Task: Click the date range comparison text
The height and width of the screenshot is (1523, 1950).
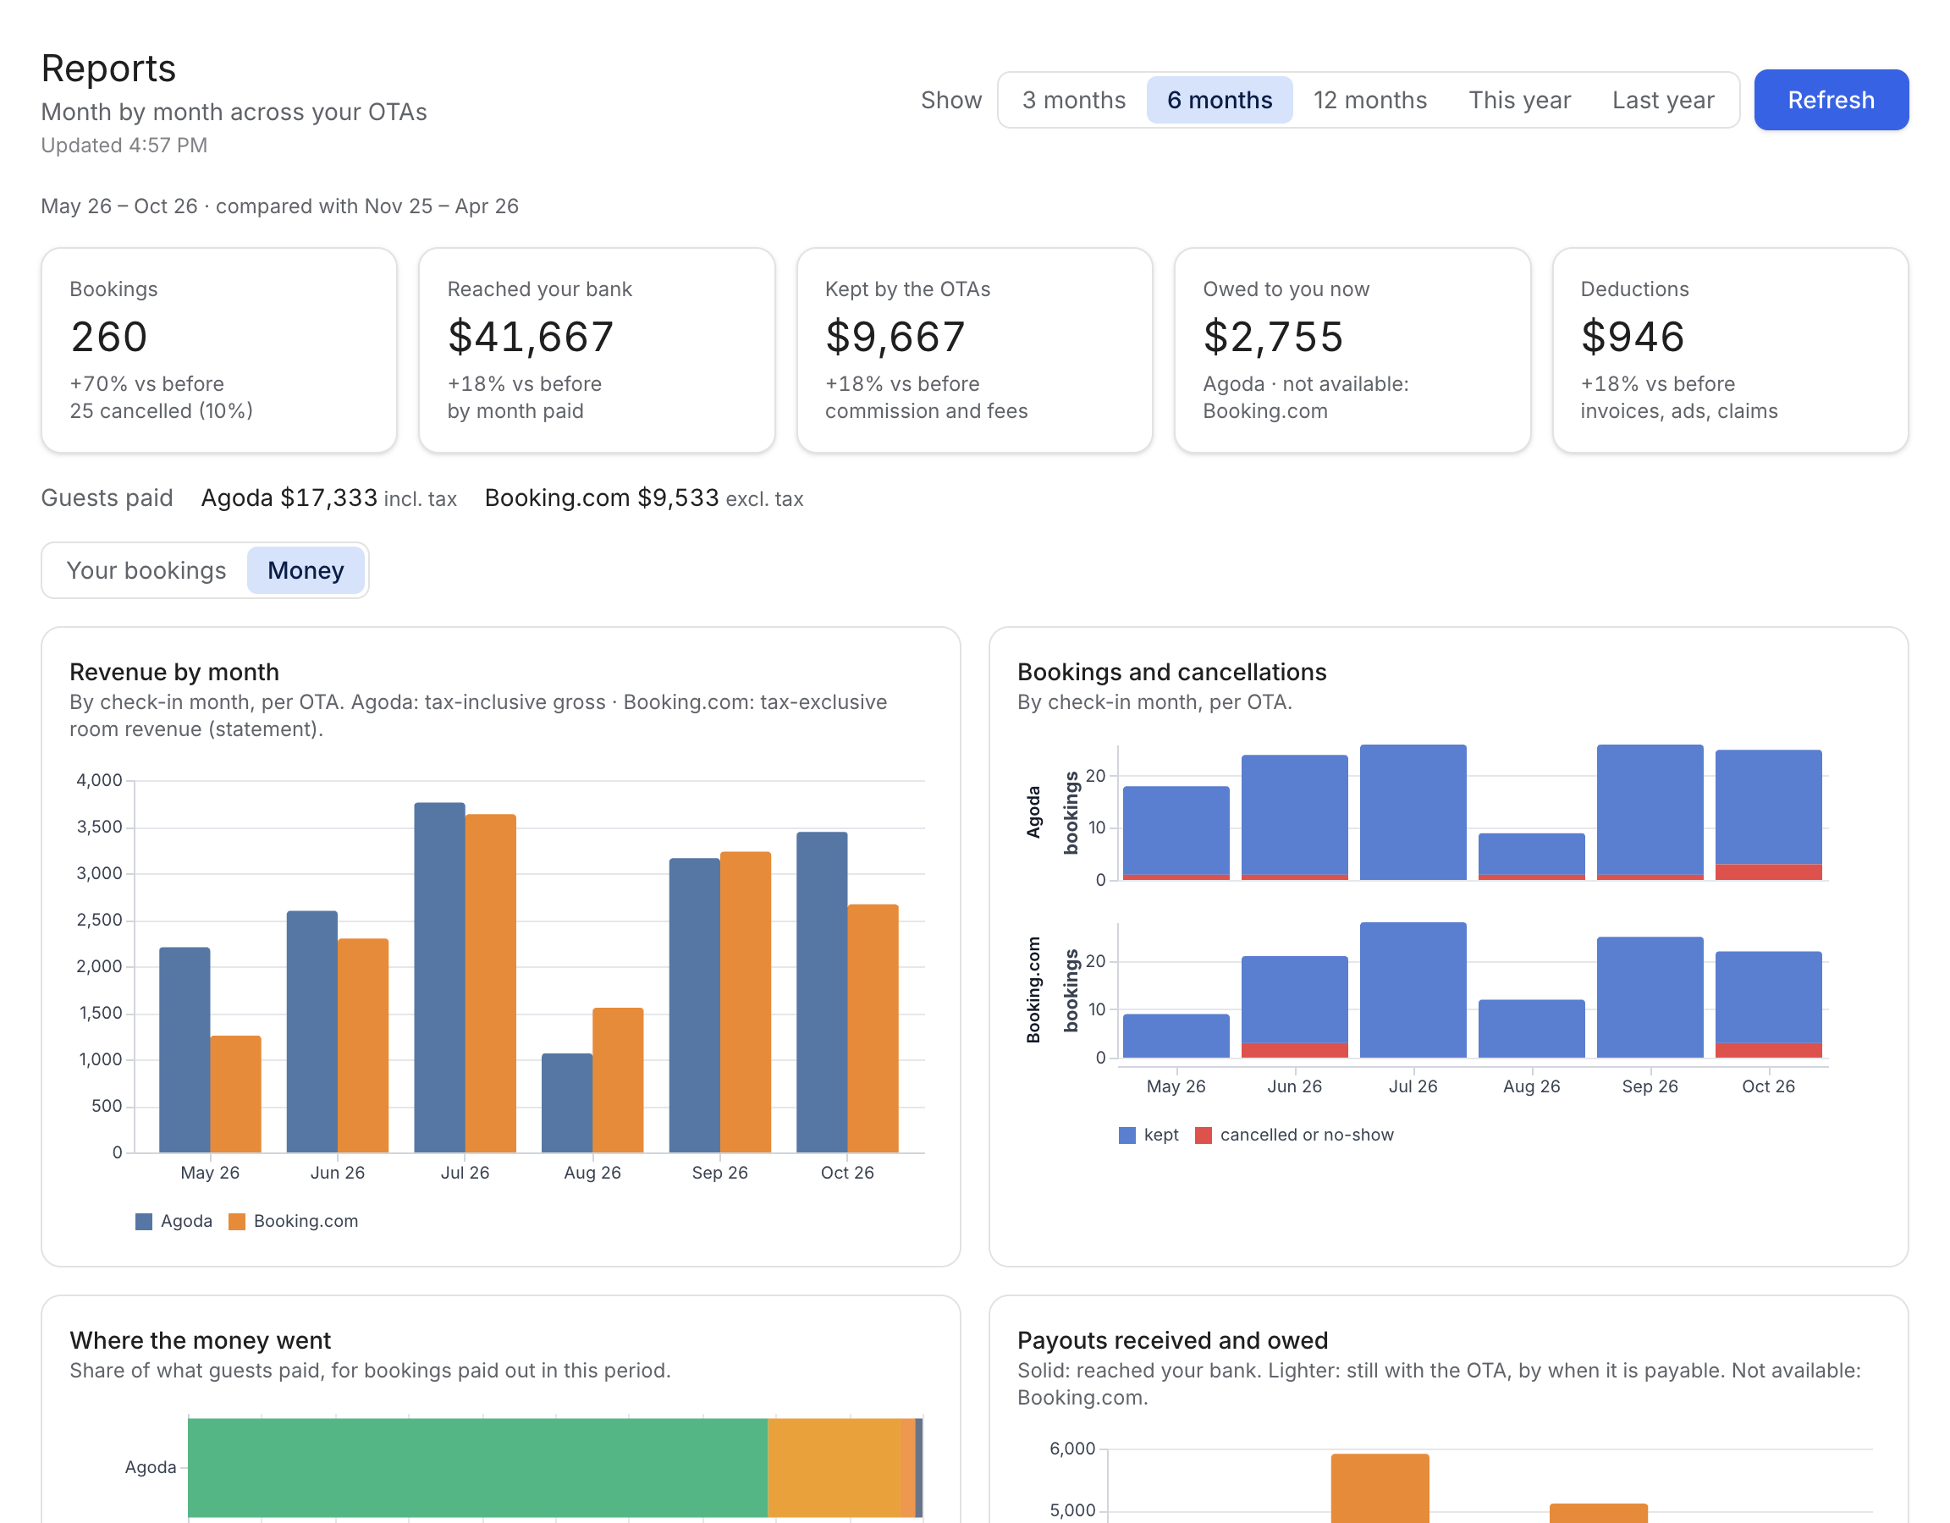Action: [x=279, y=206]
